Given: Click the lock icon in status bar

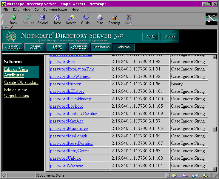Looking at the screenshot, I should (x=4, y=175).
